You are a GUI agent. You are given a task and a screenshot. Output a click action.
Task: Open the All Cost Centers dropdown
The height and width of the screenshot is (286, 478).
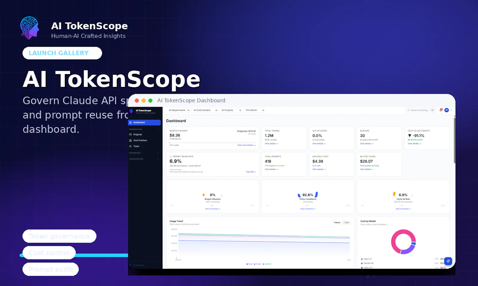click(x=205, y=110)
